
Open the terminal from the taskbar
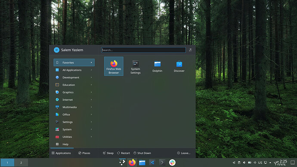162,162
